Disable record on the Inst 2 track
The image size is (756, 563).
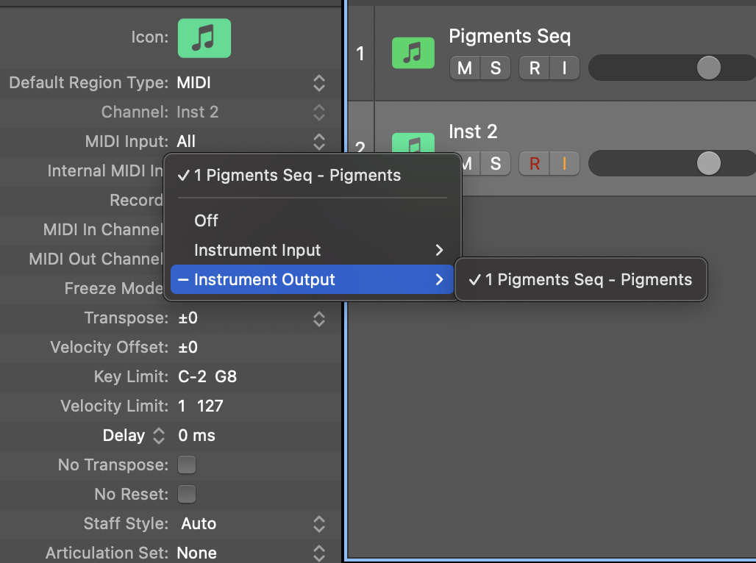534,163
